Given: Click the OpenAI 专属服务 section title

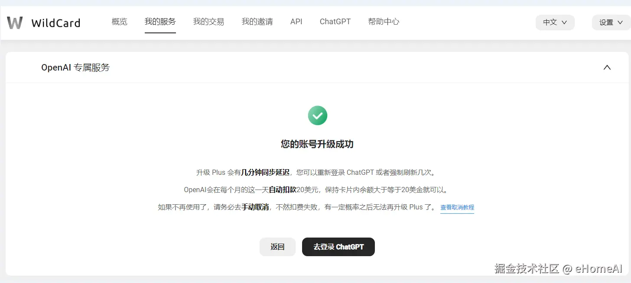Looking at the screenshot, I should coord(75,68).
